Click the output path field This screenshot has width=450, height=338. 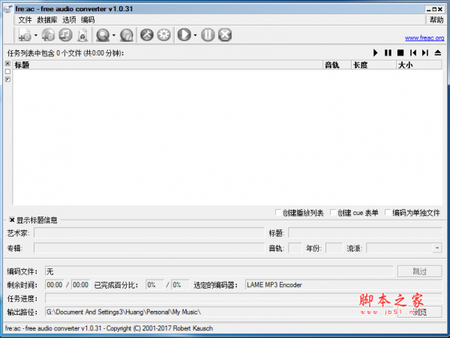[x=220, y=312]
